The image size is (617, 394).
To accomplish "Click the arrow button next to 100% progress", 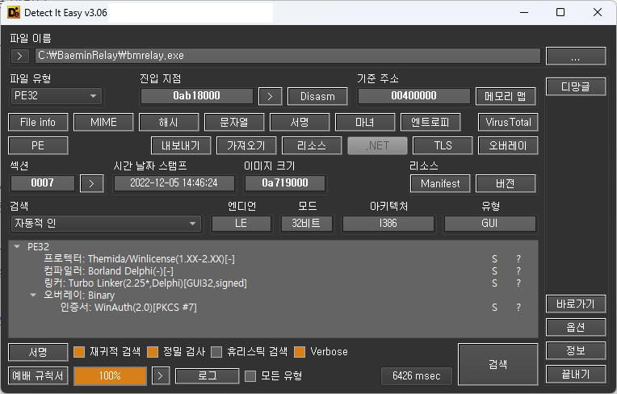I will coord(161,376).
